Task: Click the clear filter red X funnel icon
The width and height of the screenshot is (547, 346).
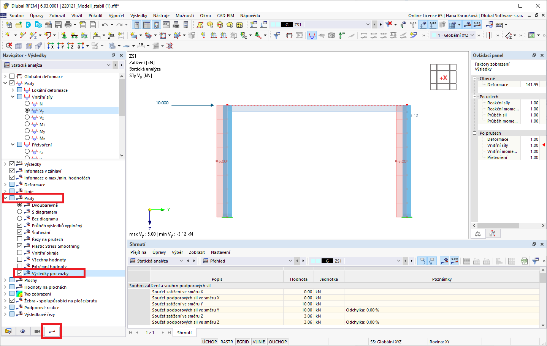Action: pyautogui.click(x=388, y=25)
